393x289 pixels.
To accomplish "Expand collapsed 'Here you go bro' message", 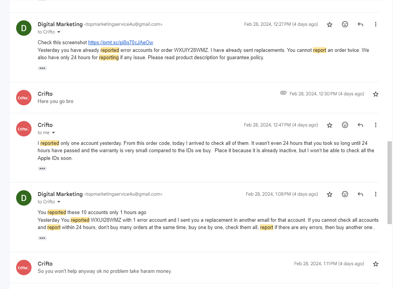I will [x=195, y=98].
